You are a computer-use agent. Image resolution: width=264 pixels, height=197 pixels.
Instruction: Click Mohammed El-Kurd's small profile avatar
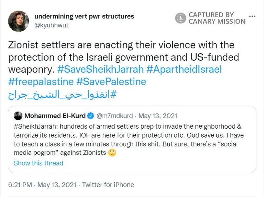pyautogui.click(x=18, y=115)
